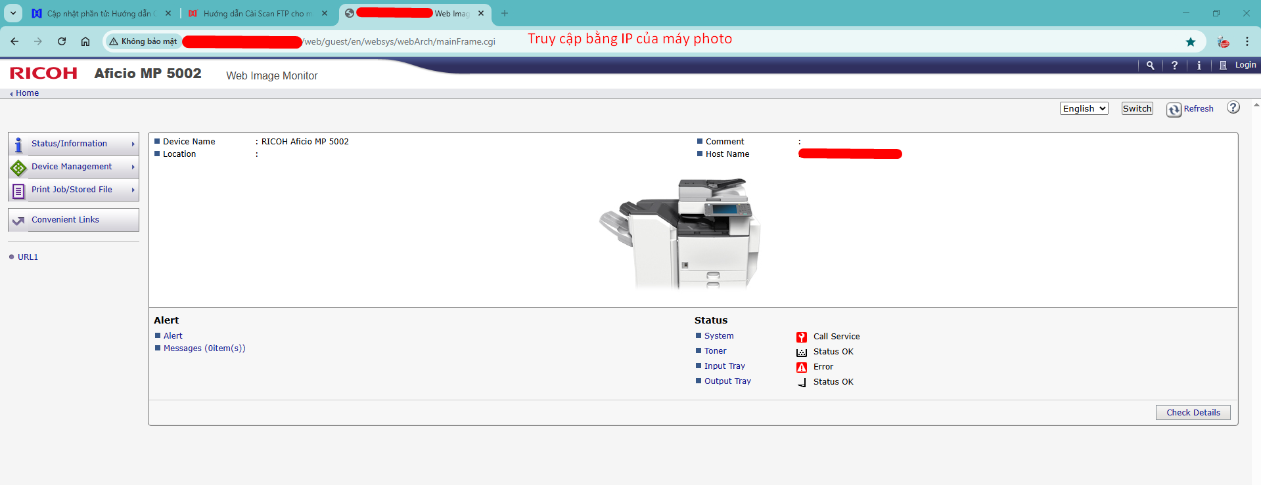Open the tab search dropdown arrow
This screenshot has width=1261, height=485.
point(13,13)
